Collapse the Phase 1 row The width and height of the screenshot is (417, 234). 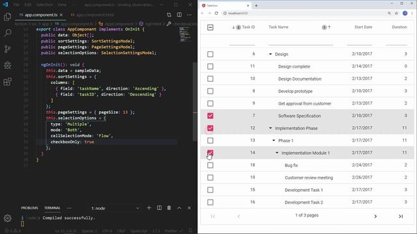point(274,140)
